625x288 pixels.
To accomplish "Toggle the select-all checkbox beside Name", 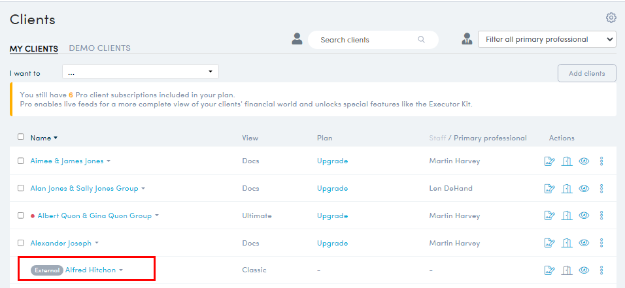I will point(21,136).
